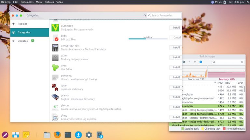
Task: Open the file manager folder in dock
Action: (x=47, y=135)
